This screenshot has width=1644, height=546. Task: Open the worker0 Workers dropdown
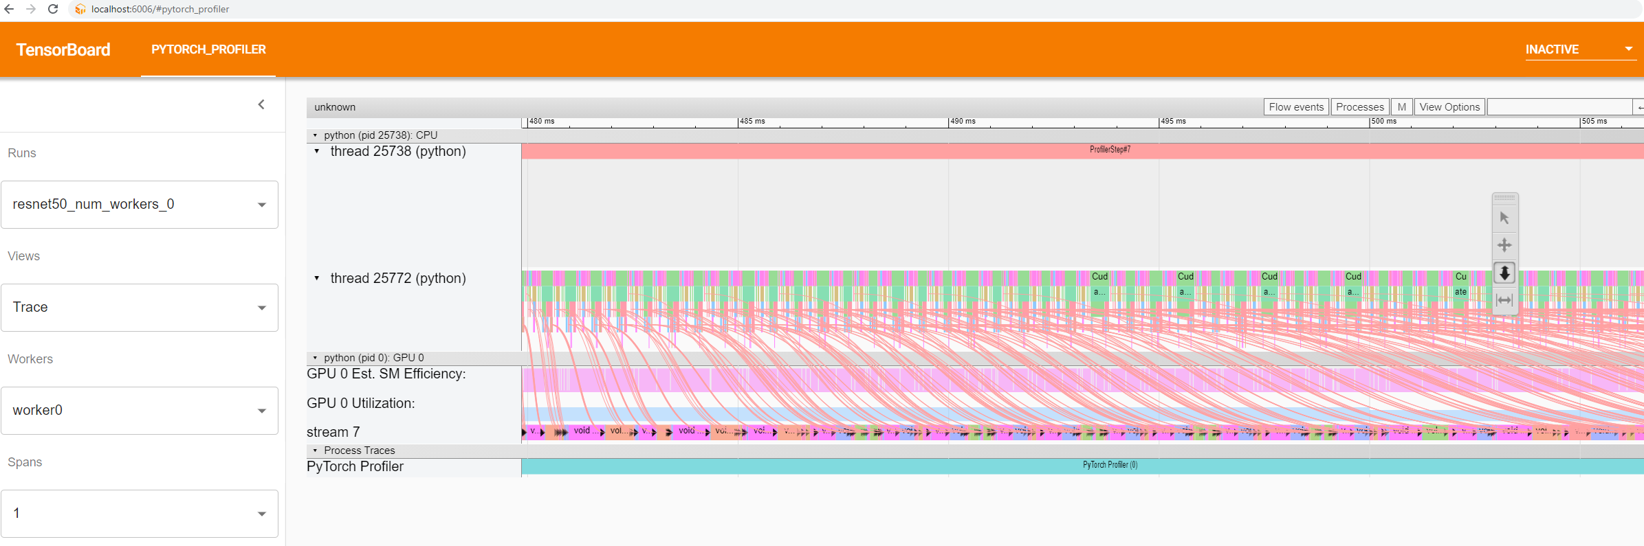point(140,411)
